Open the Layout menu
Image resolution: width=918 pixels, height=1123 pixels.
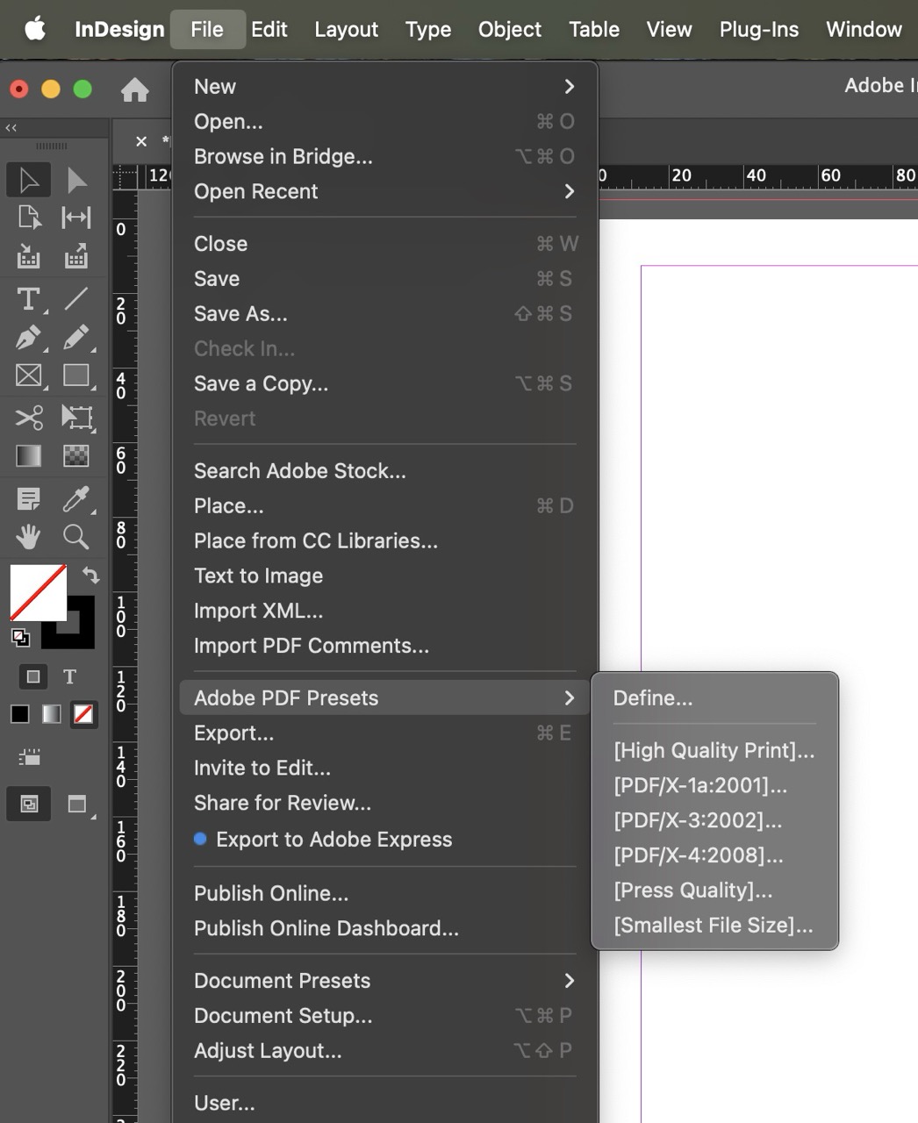coord(346,29)
